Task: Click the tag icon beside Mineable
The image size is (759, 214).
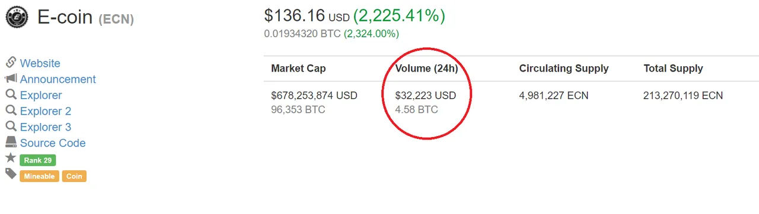Action: 11,174
